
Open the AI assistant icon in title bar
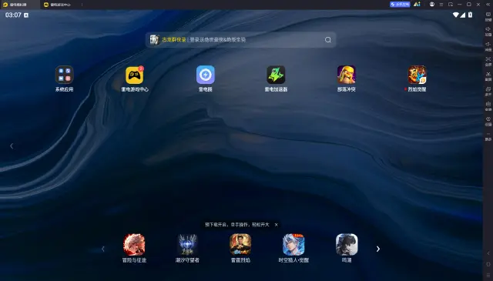coord(417,5)
